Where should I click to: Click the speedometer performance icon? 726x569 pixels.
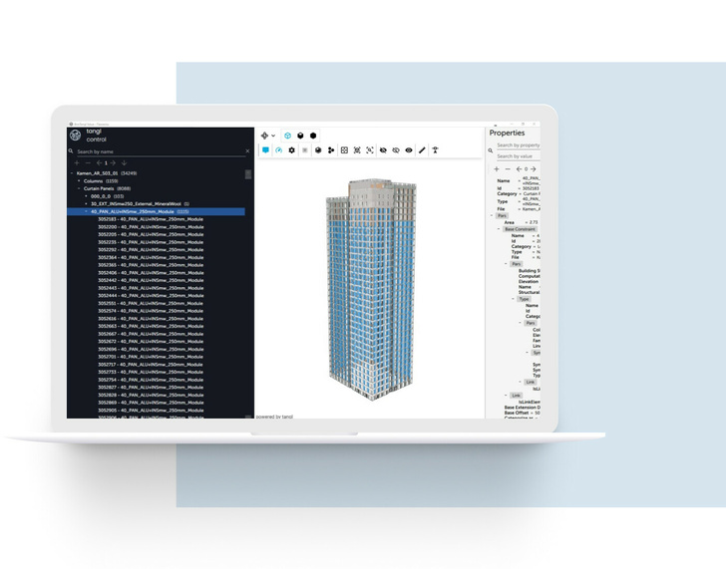[x=278, y=150]
